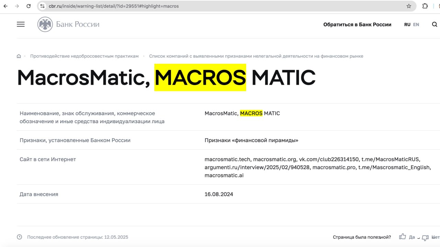Click 'Наименование, знак обслуживания' row label
This screenshot has height=247, width=440.
coord(92,117)
